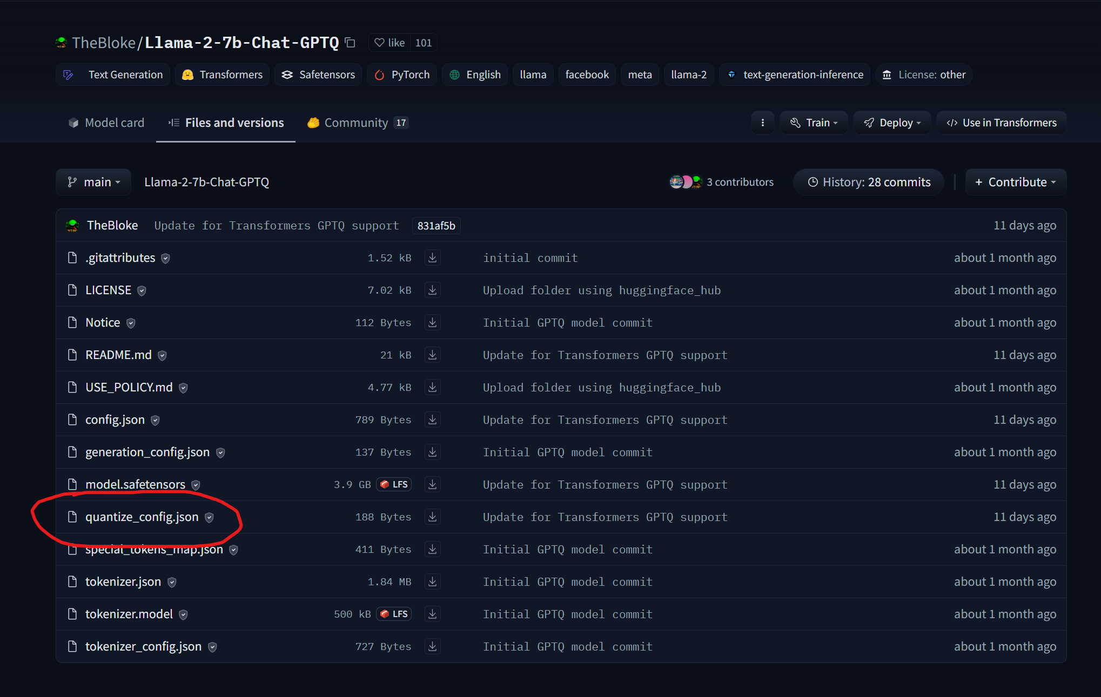This screenshot has height=697, width=1101.
Task: Download the .gitattributes file
Action: pyautogui.click(x=432, y=258)
